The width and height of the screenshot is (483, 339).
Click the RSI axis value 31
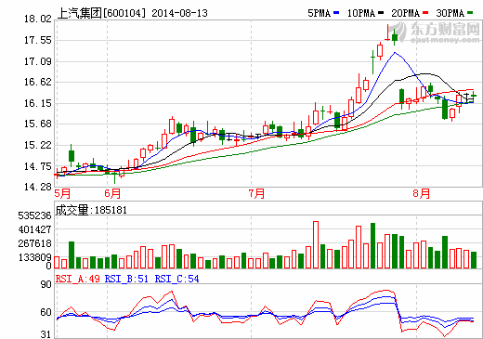tap(46, 334)
